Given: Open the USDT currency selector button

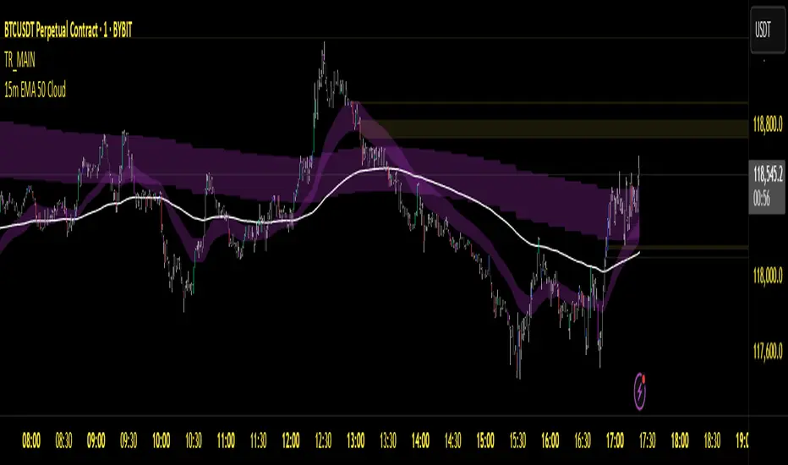Looking at the screenshot, I should pos(768,30).
